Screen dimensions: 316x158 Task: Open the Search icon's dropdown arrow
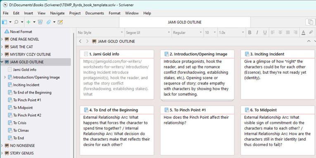point(22,22)
